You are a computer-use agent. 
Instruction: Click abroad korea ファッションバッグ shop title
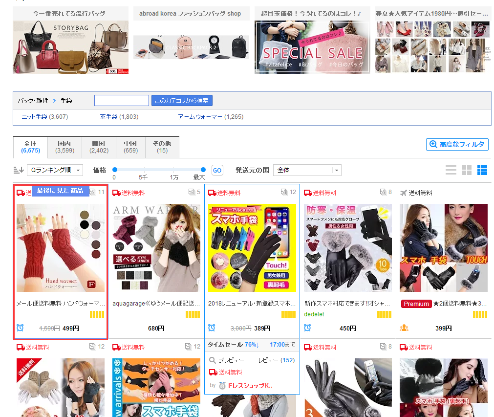[190, 14]
